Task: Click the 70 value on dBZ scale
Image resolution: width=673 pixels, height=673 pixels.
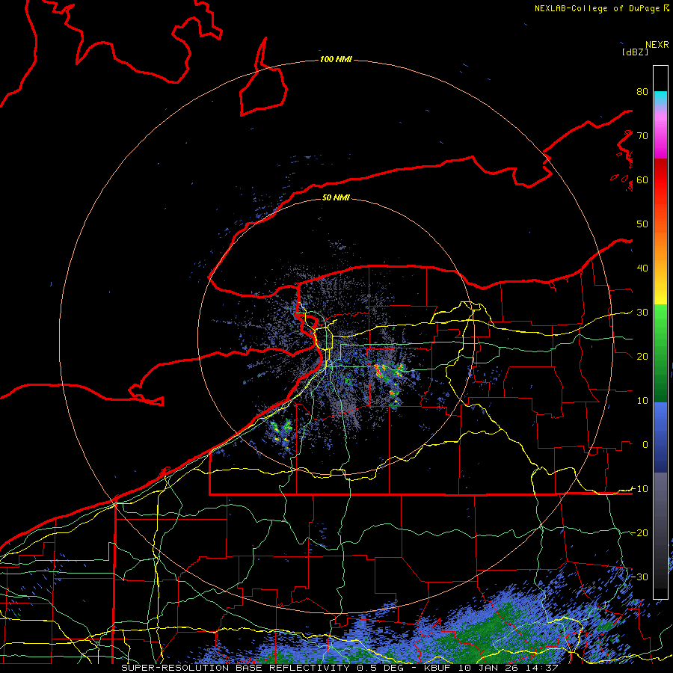Action: (642, 136)
